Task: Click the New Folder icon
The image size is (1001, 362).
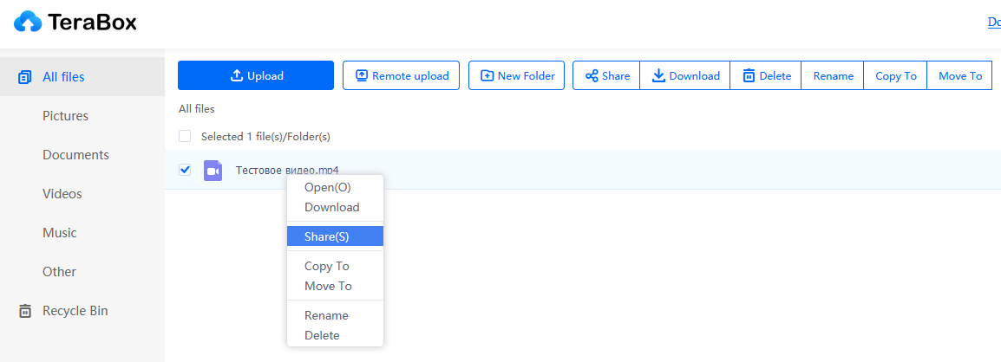Action: tap(487, 76)
